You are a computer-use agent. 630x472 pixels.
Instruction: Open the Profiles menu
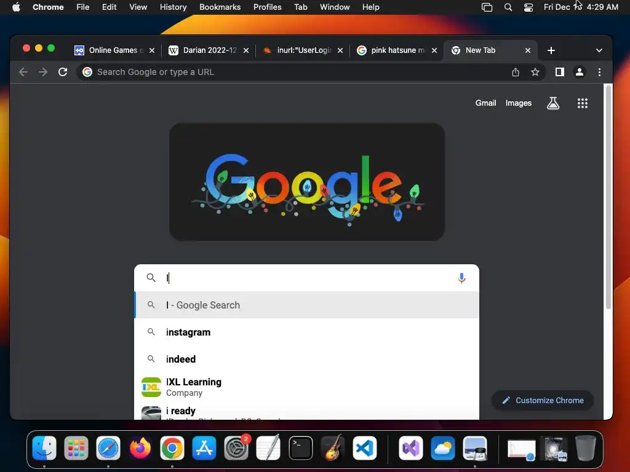click(x=267, y=7)
